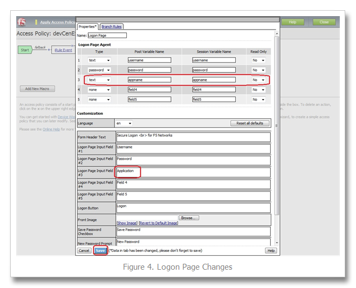Click the Name input field
Image resolution: width=356 pixels, height=288 pixels.
pos(107,36)
